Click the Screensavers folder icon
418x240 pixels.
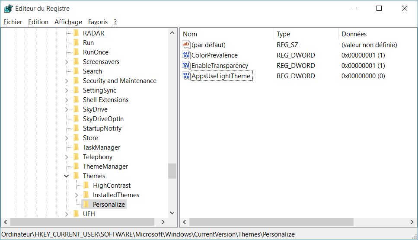tap(76, 61)
